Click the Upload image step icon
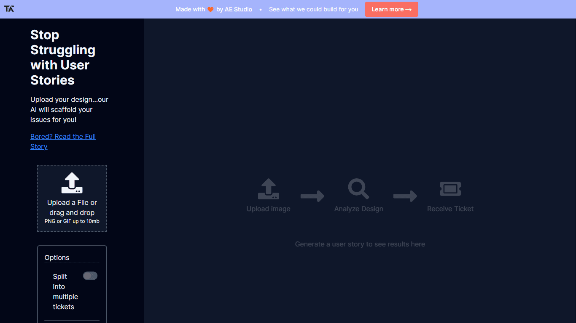 (269, 189)
